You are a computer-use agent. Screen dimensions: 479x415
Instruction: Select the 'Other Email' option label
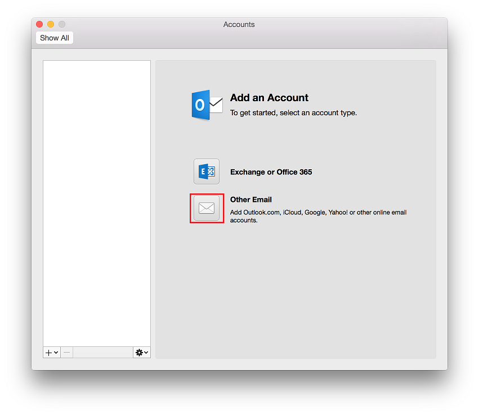[x=251, y=200]
